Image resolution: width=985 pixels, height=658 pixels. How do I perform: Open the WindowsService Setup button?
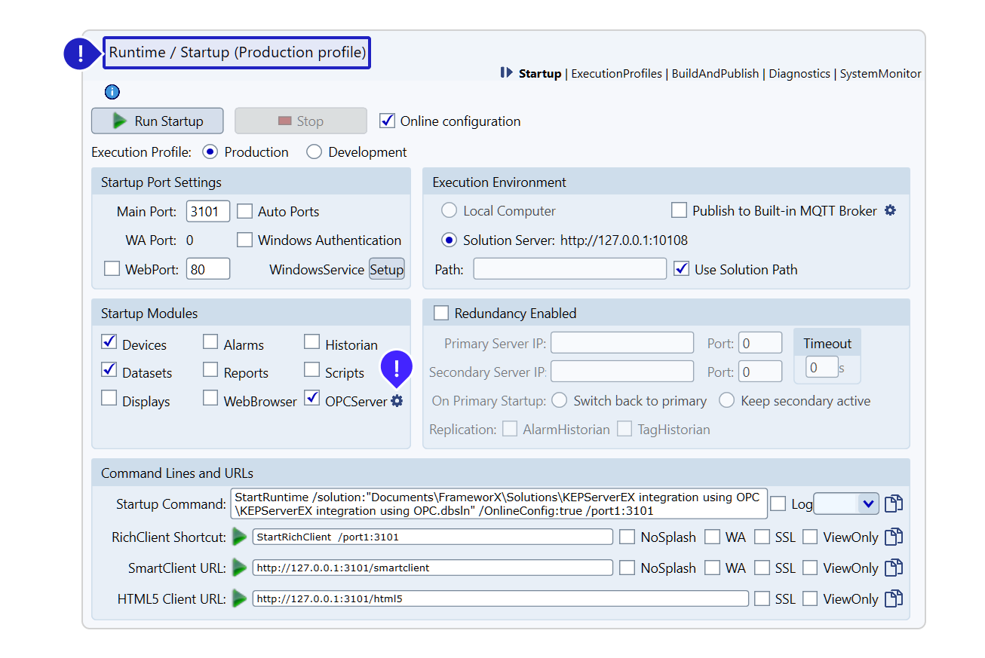(387, 269)
